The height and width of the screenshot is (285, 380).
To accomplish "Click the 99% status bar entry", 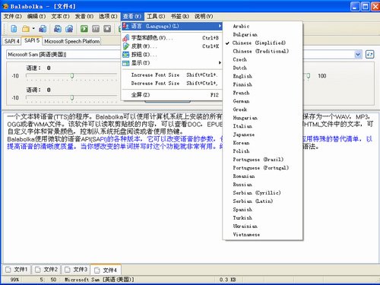I will point(14,280).
